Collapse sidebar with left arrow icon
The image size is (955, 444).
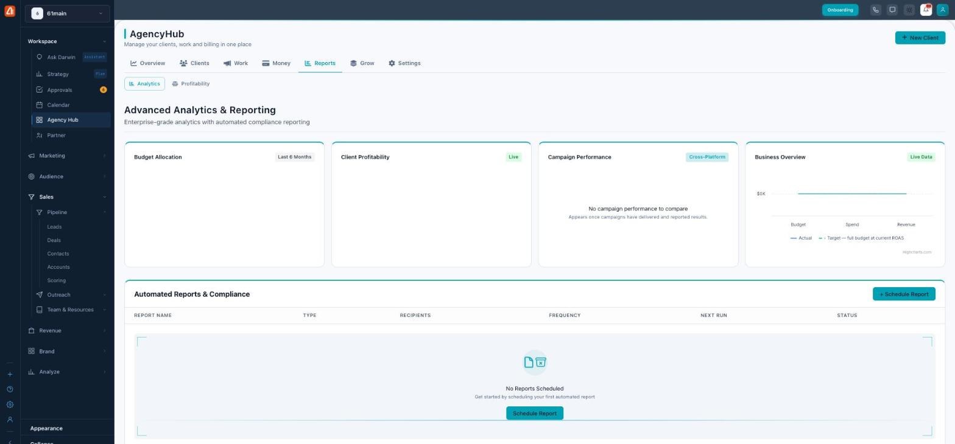click(x=10, y=442)
